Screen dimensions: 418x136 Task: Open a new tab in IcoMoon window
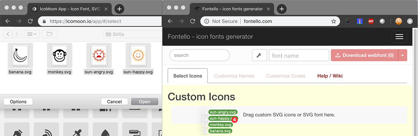point(119,9)
